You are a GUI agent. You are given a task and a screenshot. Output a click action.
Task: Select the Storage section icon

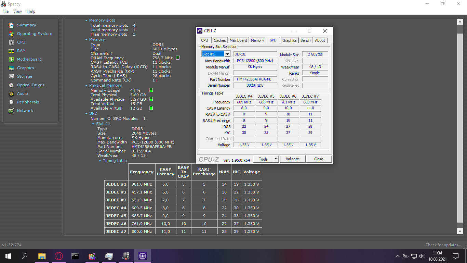tap(11, 76)
